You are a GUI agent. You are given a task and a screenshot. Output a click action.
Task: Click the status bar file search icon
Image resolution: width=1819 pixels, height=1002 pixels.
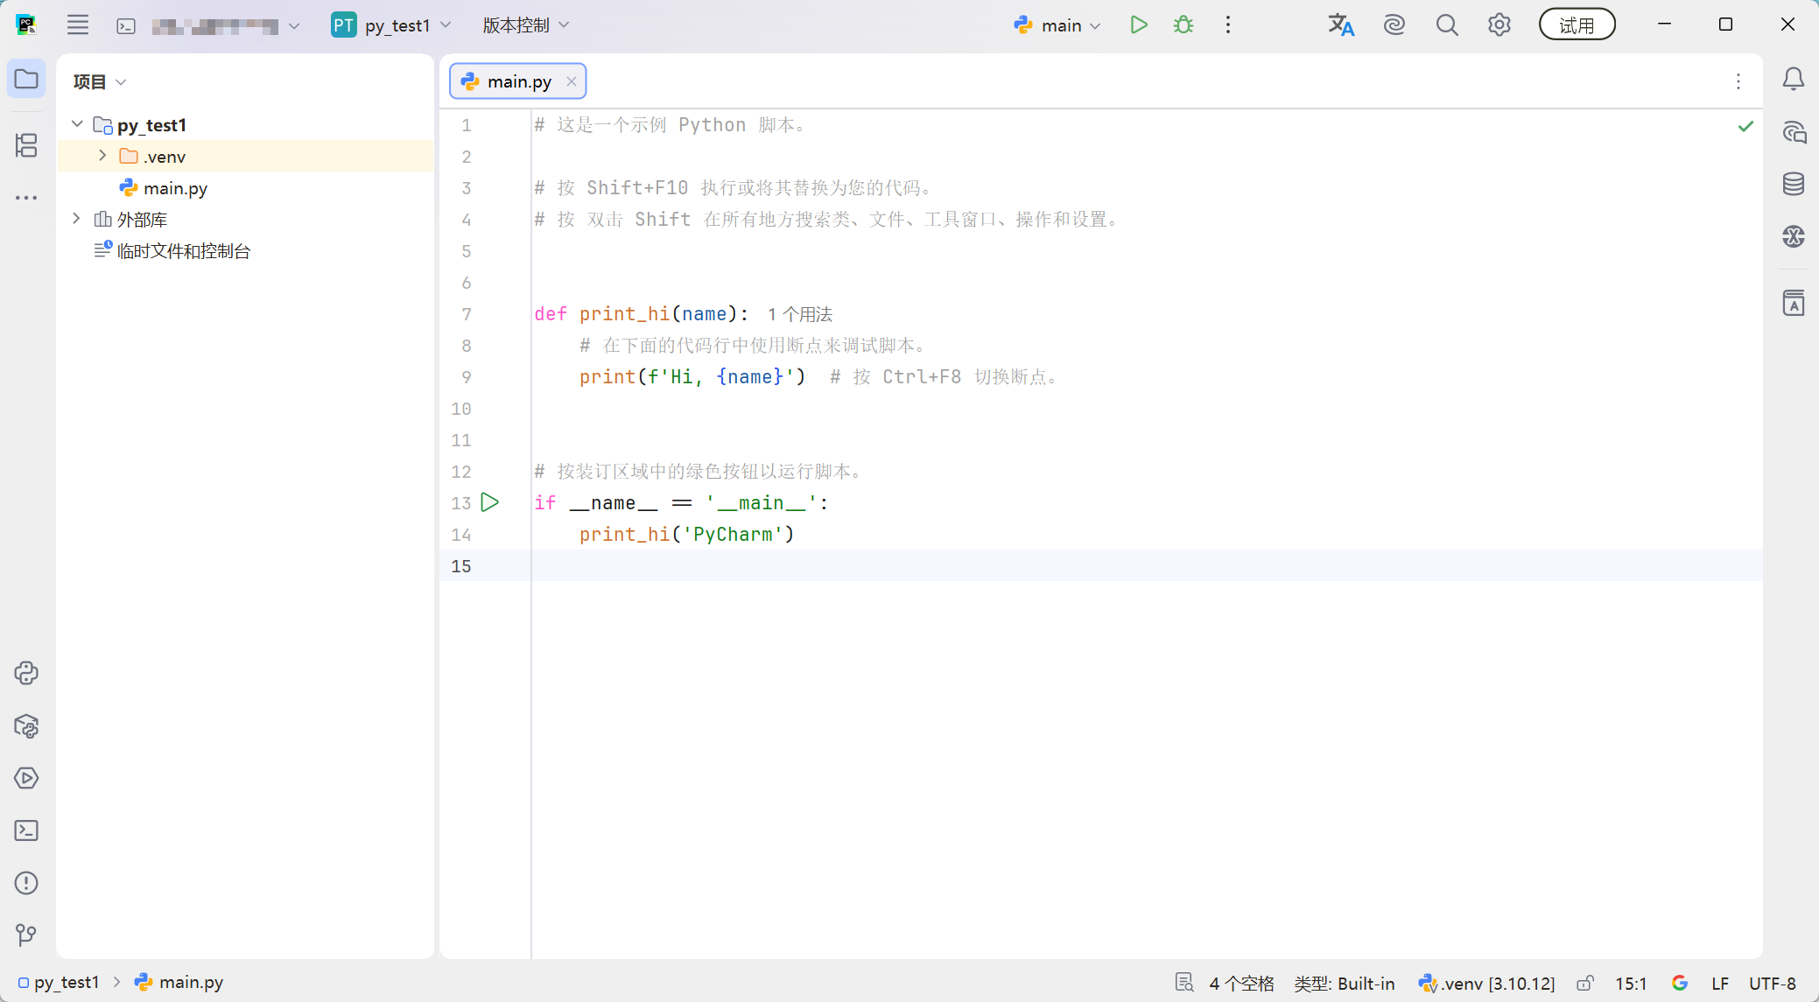point(1184,983)
